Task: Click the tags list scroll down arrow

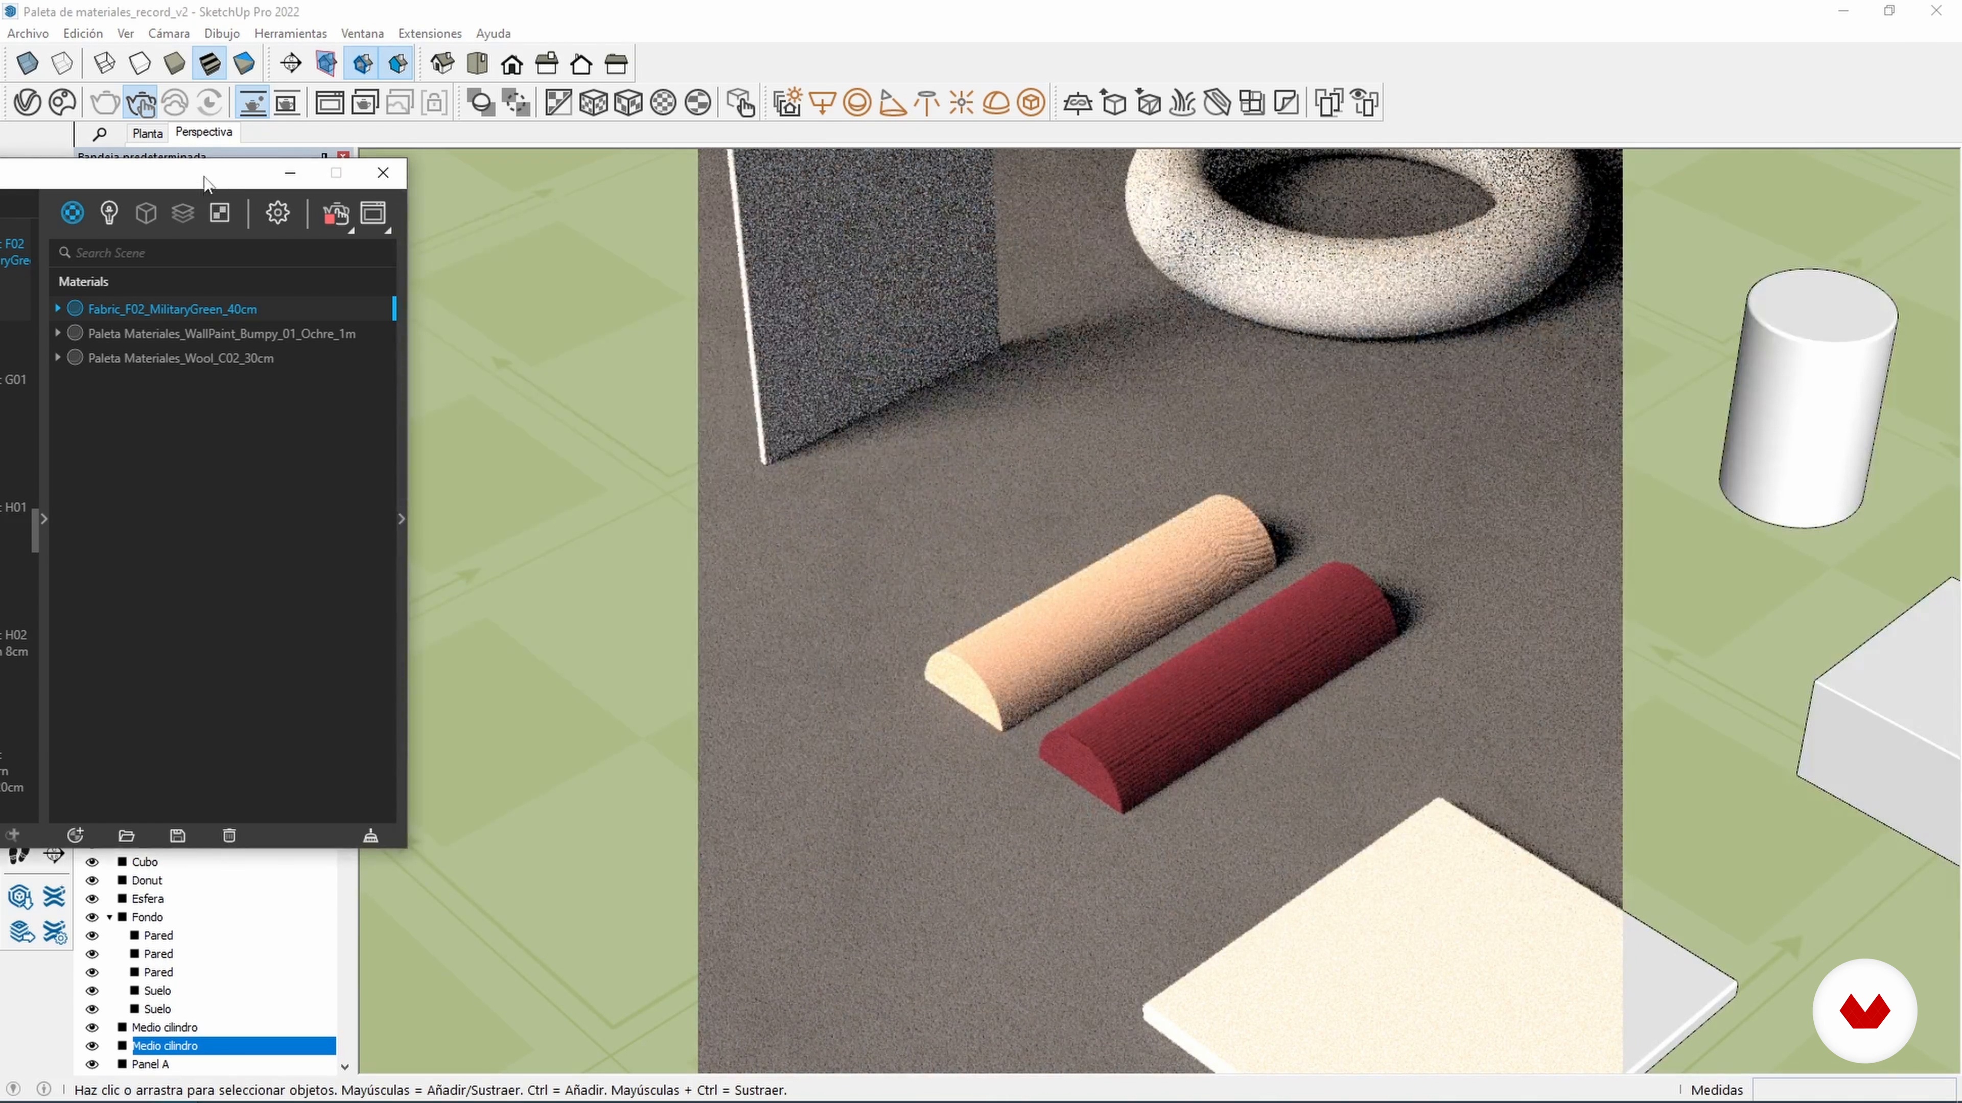Action: 344,1066
